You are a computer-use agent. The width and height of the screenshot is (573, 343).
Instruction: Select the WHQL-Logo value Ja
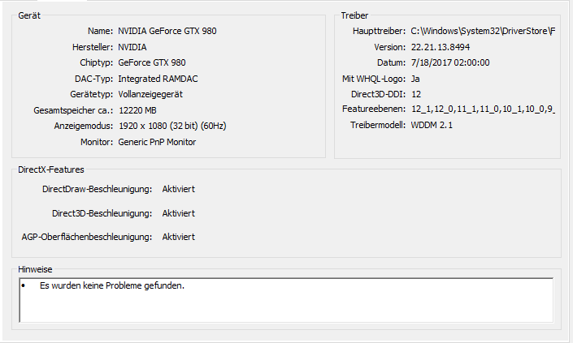tap(415, 79)
